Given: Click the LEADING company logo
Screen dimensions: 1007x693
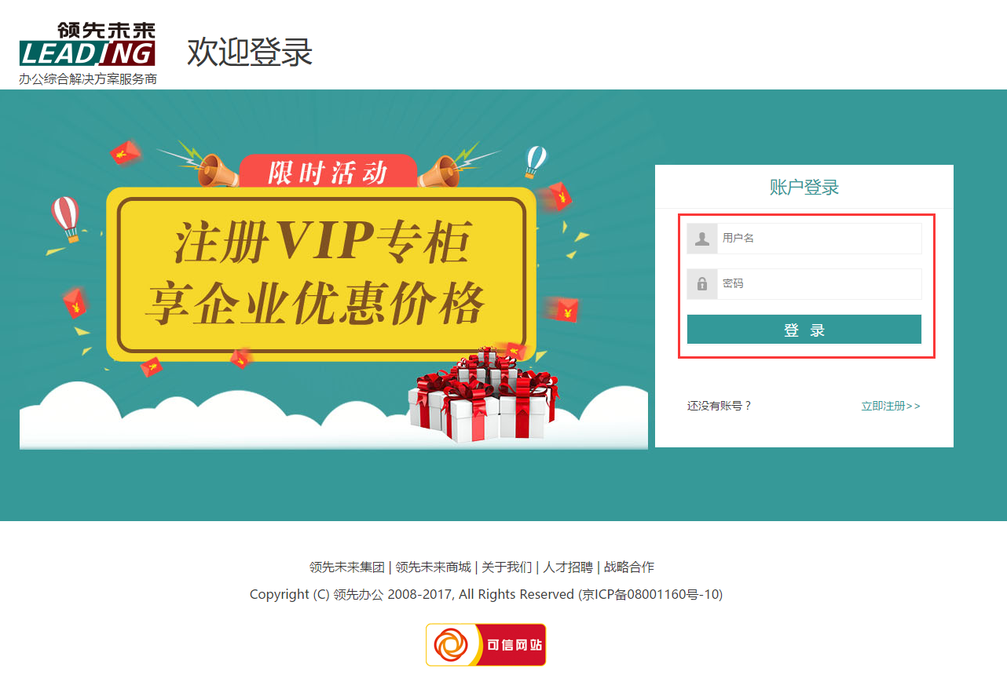Looking at the screenshot, I should click(88, 53).
